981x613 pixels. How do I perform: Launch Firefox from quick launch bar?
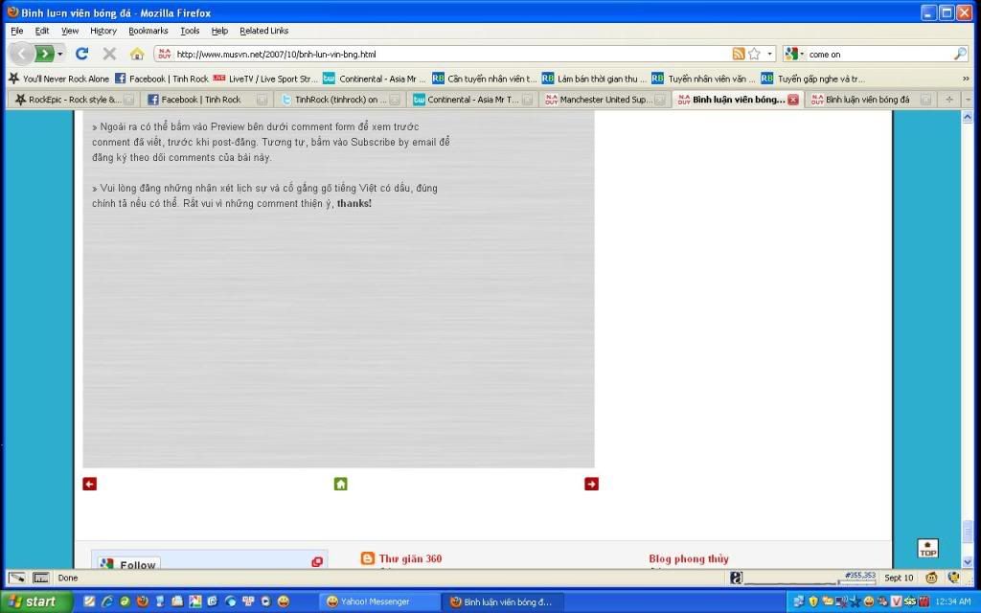[x=143, y=602]
